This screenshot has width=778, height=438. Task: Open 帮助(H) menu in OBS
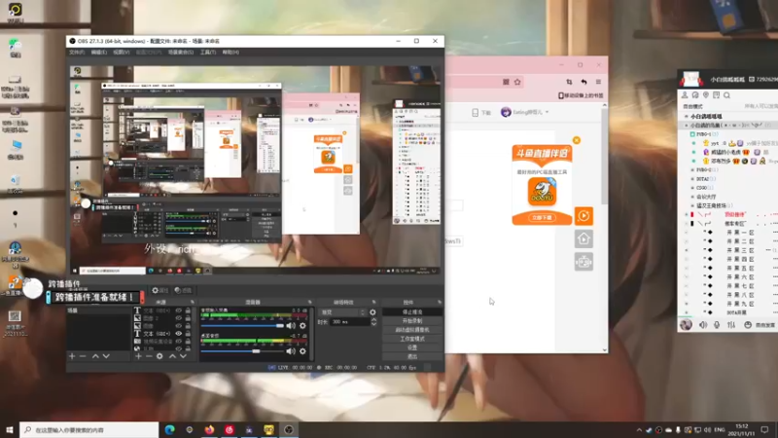pos(230,53)
